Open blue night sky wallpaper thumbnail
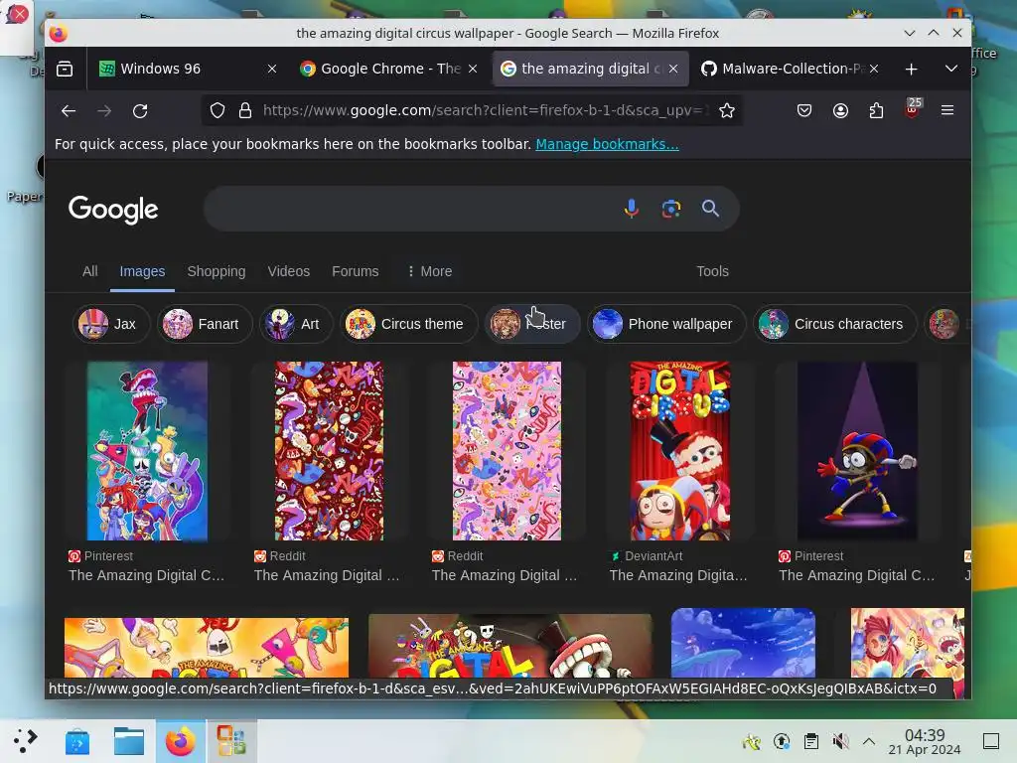 click(743, 643)
